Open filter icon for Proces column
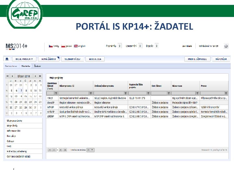This screenshot has width=234, height=176. coord(226,93)
